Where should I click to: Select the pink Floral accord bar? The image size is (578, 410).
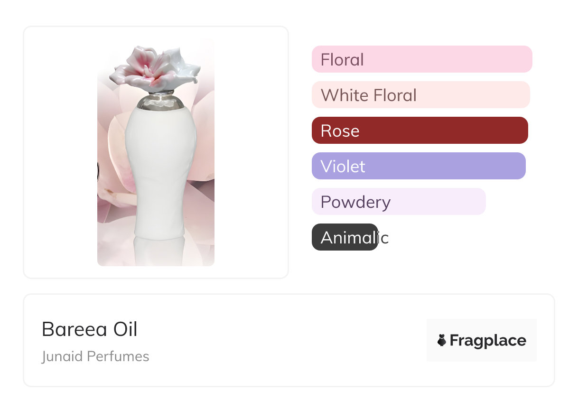(x=421, y=59)
